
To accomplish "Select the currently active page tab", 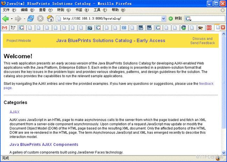I will (218, 27).
